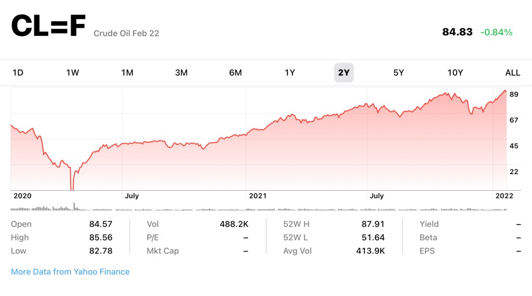
Task: Click the 2020 label on the date axis
Action: [x=22, y=196]
